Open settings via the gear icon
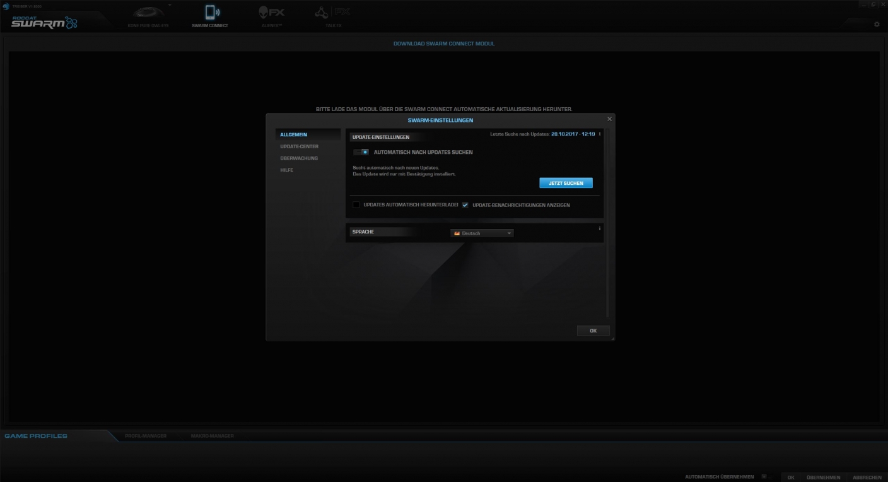Image resolution: width=888 pixels, height=482 pixels. click(877, 24)
